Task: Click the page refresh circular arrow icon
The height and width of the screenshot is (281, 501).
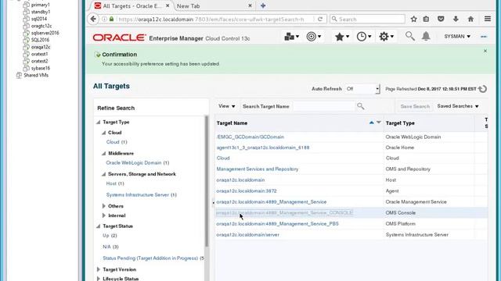Action: (483, 89)
